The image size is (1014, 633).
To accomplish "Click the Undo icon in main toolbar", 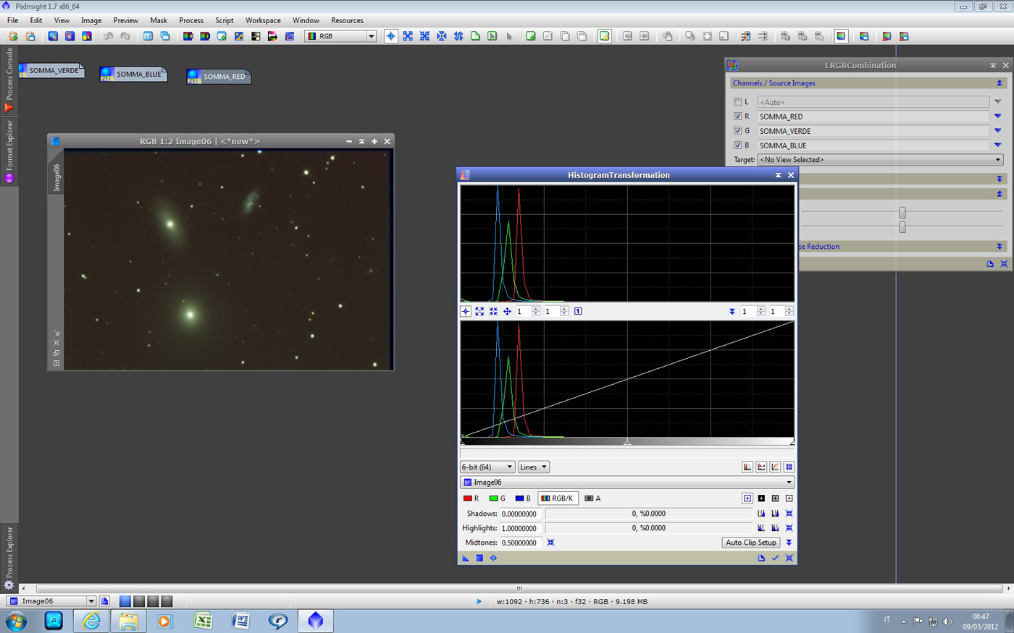I will click(108, 36).
